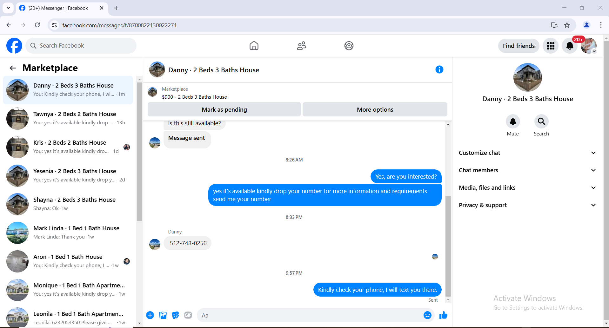Viewport: 609px width, 328px height.
Task: Open the large listing photo in details panel
Action: [x=528, y=77]
